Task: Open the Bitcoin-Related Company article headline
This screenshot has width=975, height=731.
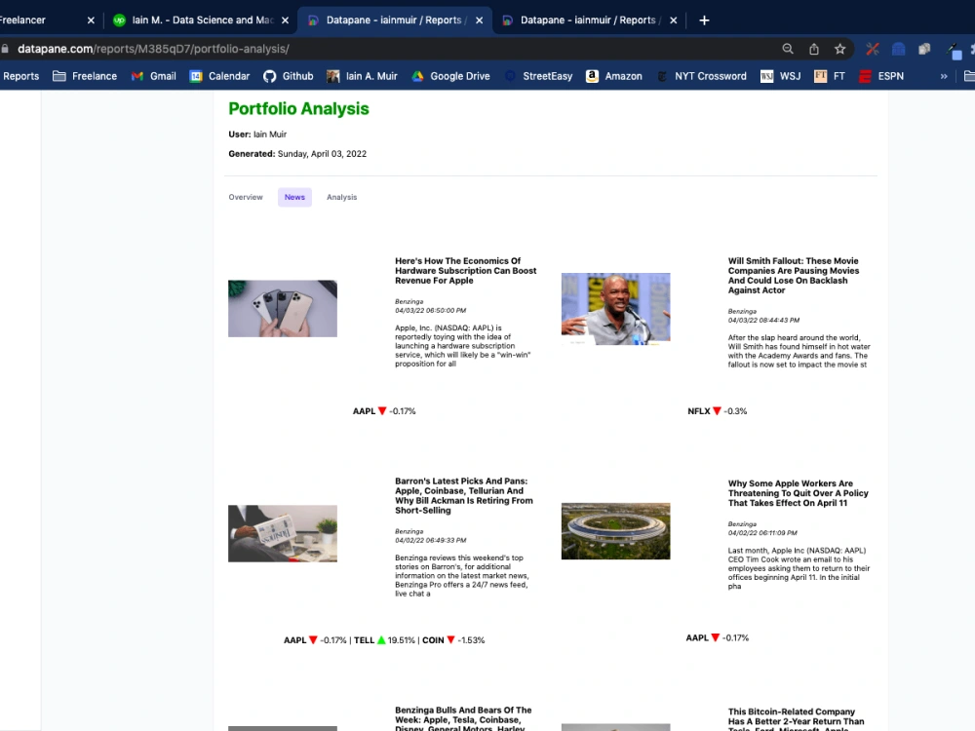Action: 796,720
